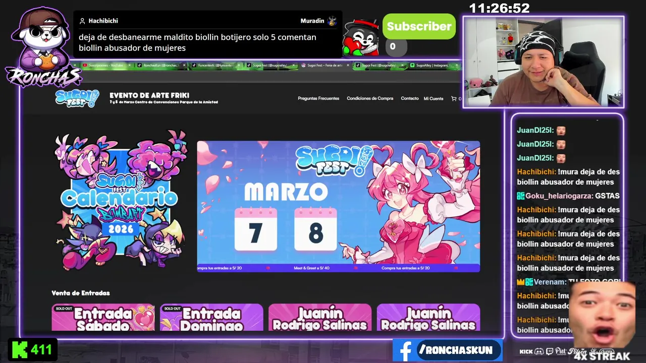
Task: Click the green Subscriber button
Action: coord(419,27)
